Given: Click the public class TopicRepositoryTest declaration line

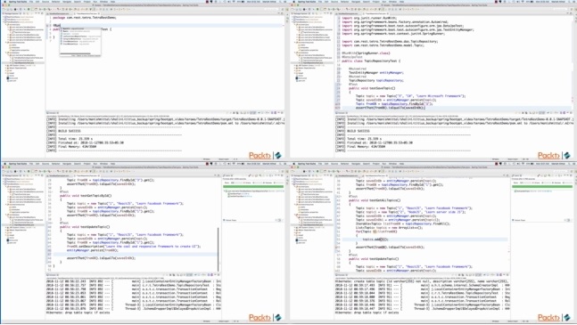Looking at the screenshot, I should coord(371,61).
